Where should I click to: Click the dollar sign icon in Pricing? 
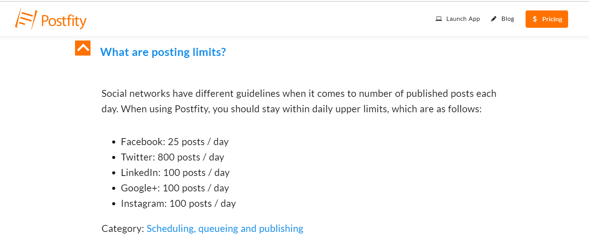tap(534, 19)
